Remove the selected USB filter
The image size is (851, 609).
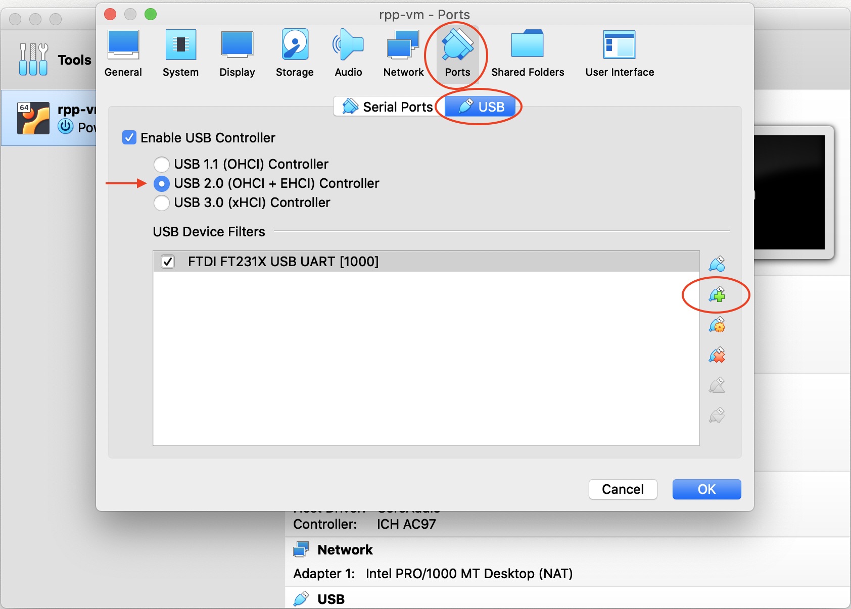pos(717,355)
